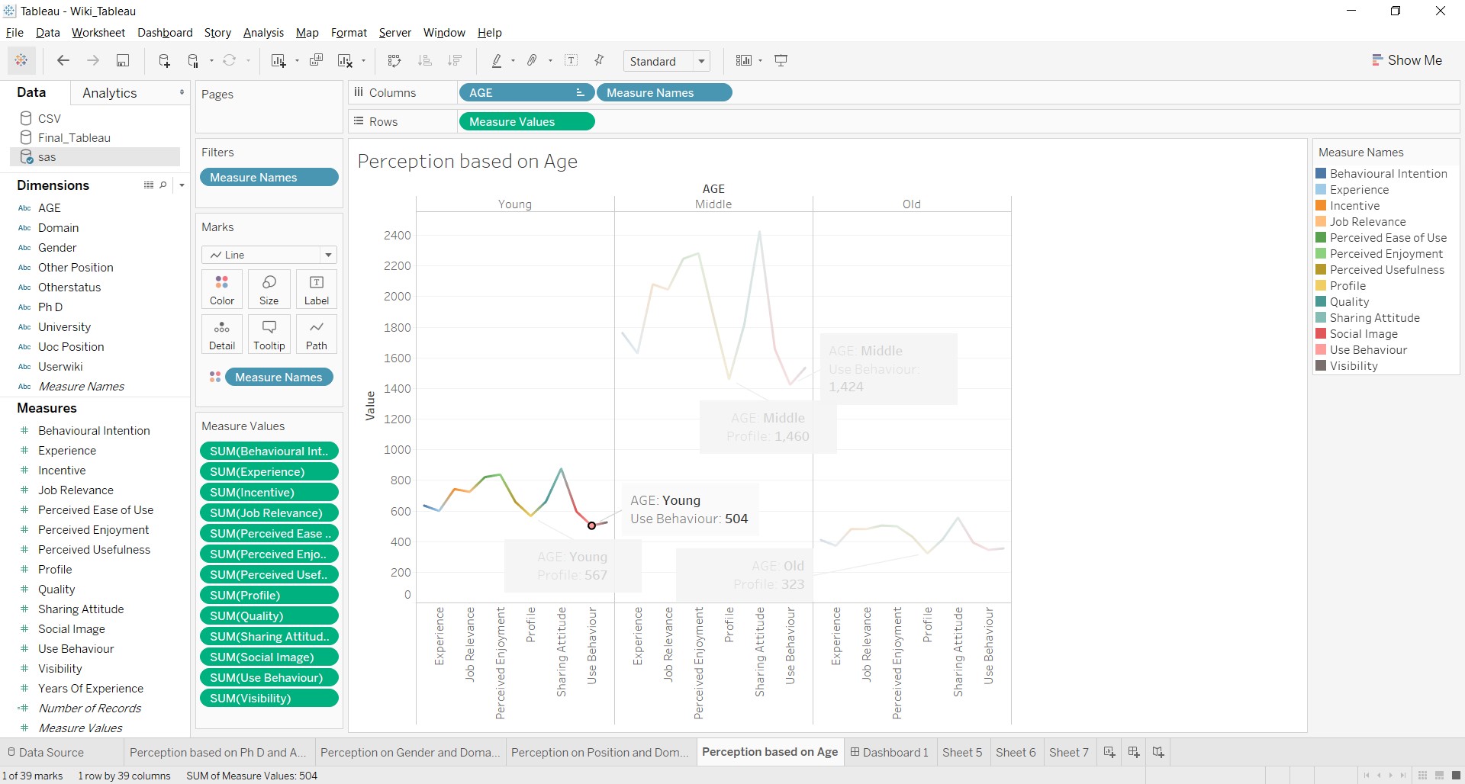This screenshot has width=1465, height=784.
Task: Open the Detail marks card
Action: pos(222,335)
